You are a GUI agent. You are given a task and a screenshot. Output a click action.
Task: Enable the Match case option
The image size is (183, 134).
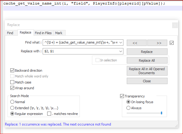(x=12, y=82)
